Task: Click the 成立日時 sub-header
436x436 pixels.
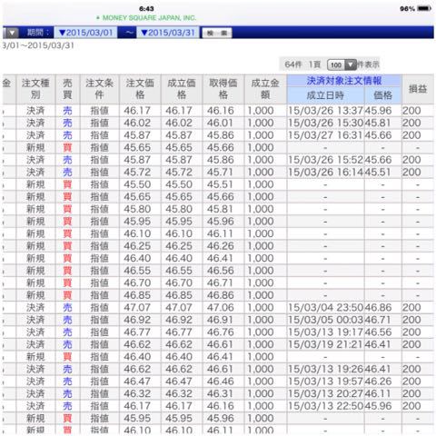Action: tap(325, 95)
